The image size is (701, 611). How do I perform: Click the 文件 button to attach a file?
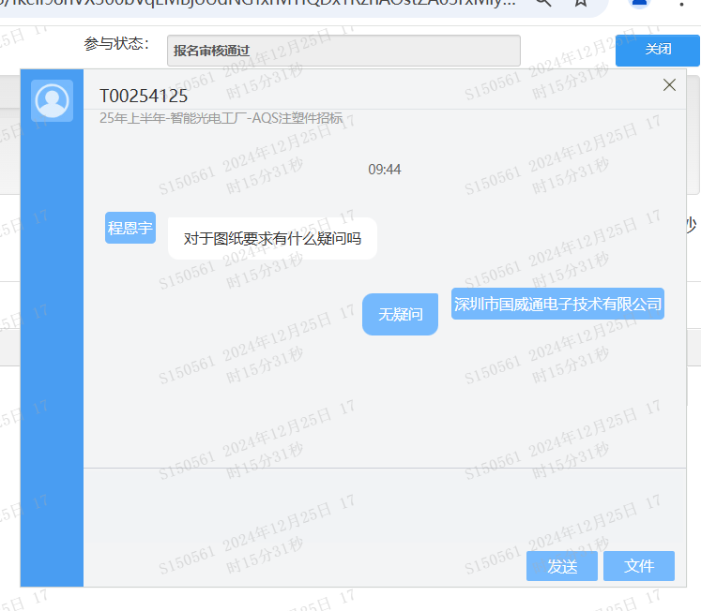pos(638,566)
